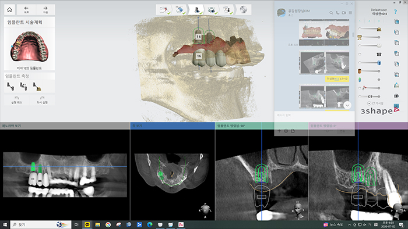Select the second implant measurement tool
This screenshot has height=229, width=408.
click(x=23, y=86)
